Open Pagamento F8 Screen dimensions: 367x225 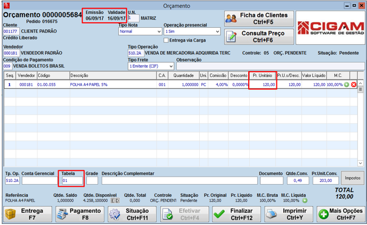point(80,214)
